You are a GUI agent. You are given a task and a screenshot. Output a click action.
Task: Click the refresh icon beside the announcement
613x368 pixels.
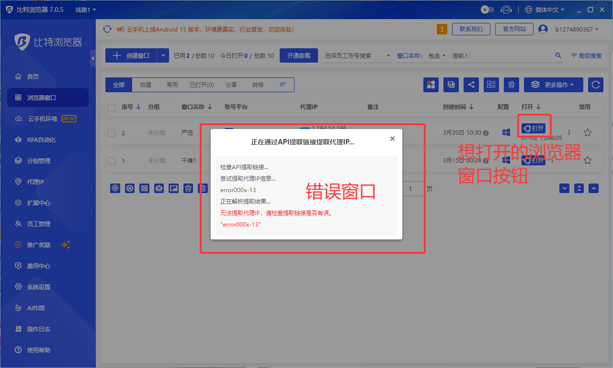[x=107, y=29]
